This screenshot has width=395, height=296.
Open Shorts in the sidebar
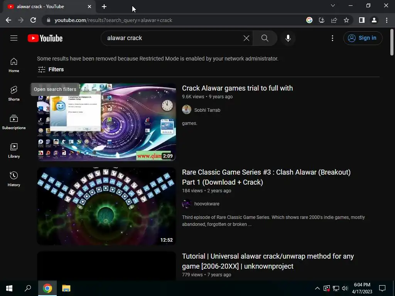[14, 94]
